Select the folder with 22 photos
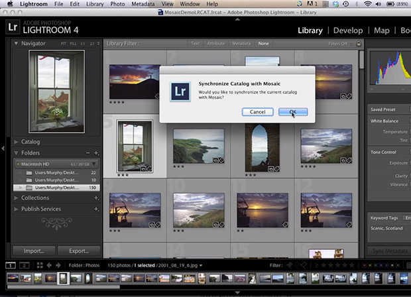411x297 pixels. click(x=56, y=173)
